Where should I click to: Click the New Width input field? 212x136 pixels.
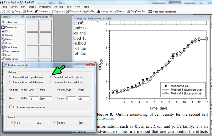tap(34, 98)
